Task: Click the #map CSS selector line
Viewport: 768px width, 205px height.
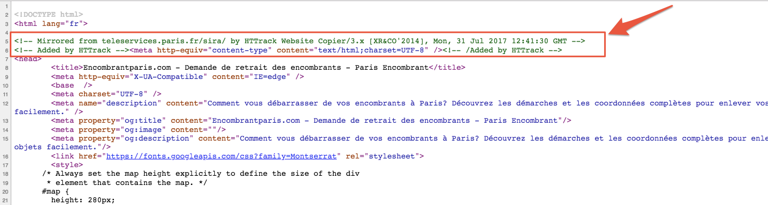Action: tap(55, 191)
